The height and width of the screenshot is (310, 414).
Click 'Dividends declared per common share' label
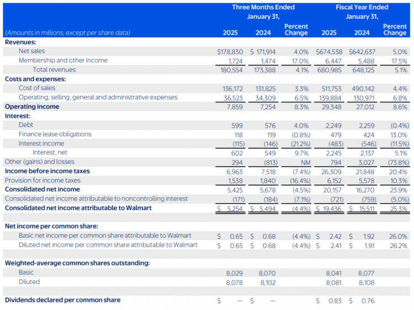coord(62,300)
